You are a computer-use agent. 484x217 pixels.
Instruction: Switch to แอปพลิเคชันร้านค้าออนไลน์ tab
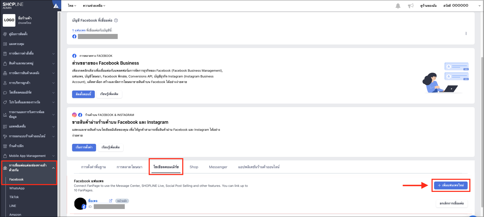pyautogui.click(x=259, y=167)
